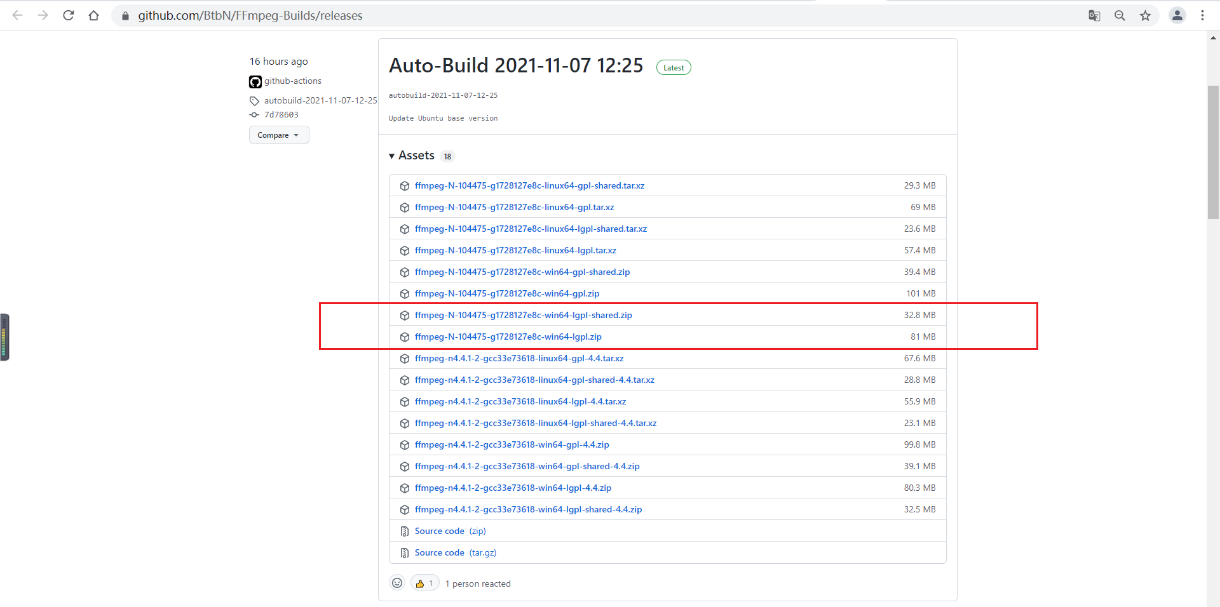Click the page vertical scrollbar thumb

(1213, 152)
